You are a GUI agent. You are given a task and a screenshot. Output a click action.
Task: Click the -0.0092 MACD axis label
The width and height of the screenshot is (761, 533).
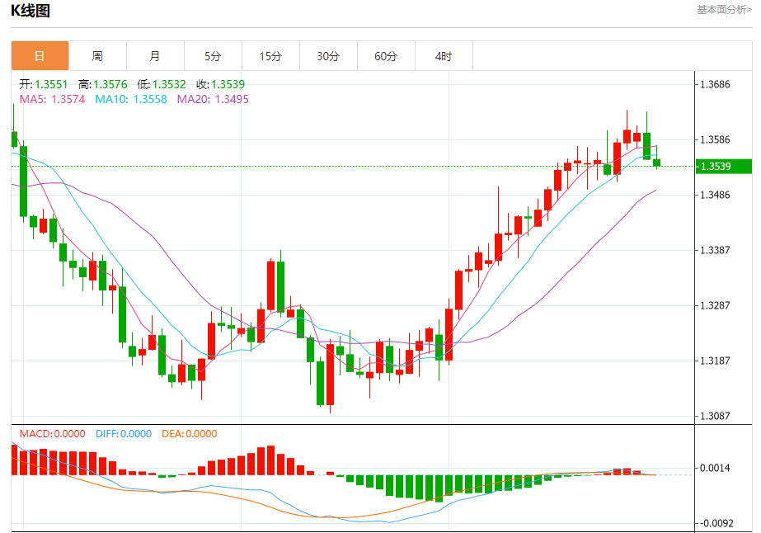[x=716, y=523]
